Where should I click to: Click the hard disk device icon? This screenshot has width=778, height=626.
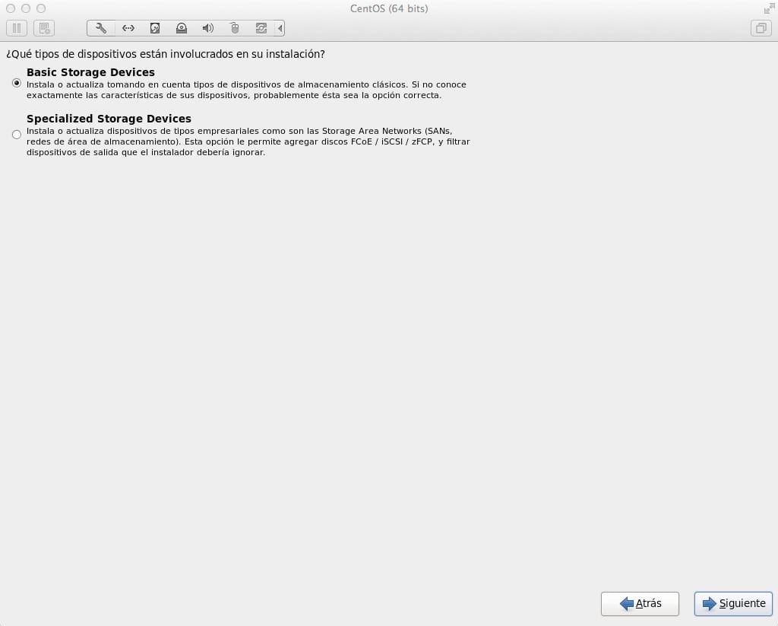(154, 28)
